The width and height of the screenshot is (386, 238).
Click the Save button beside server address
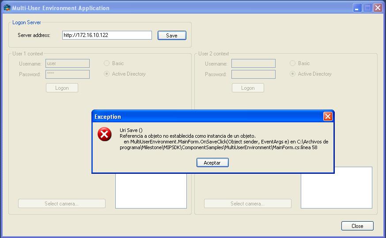click(172, 36)
